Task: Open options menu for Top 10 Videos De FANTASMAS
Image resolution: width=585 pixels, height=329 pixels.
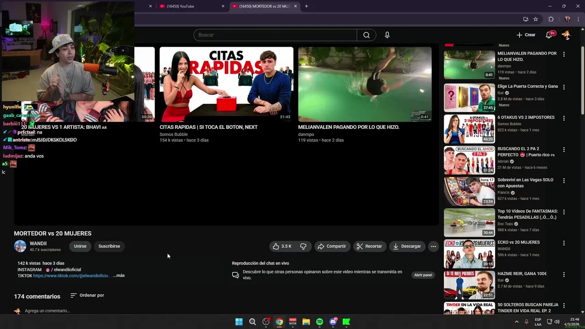Action: tap(564, 212)
